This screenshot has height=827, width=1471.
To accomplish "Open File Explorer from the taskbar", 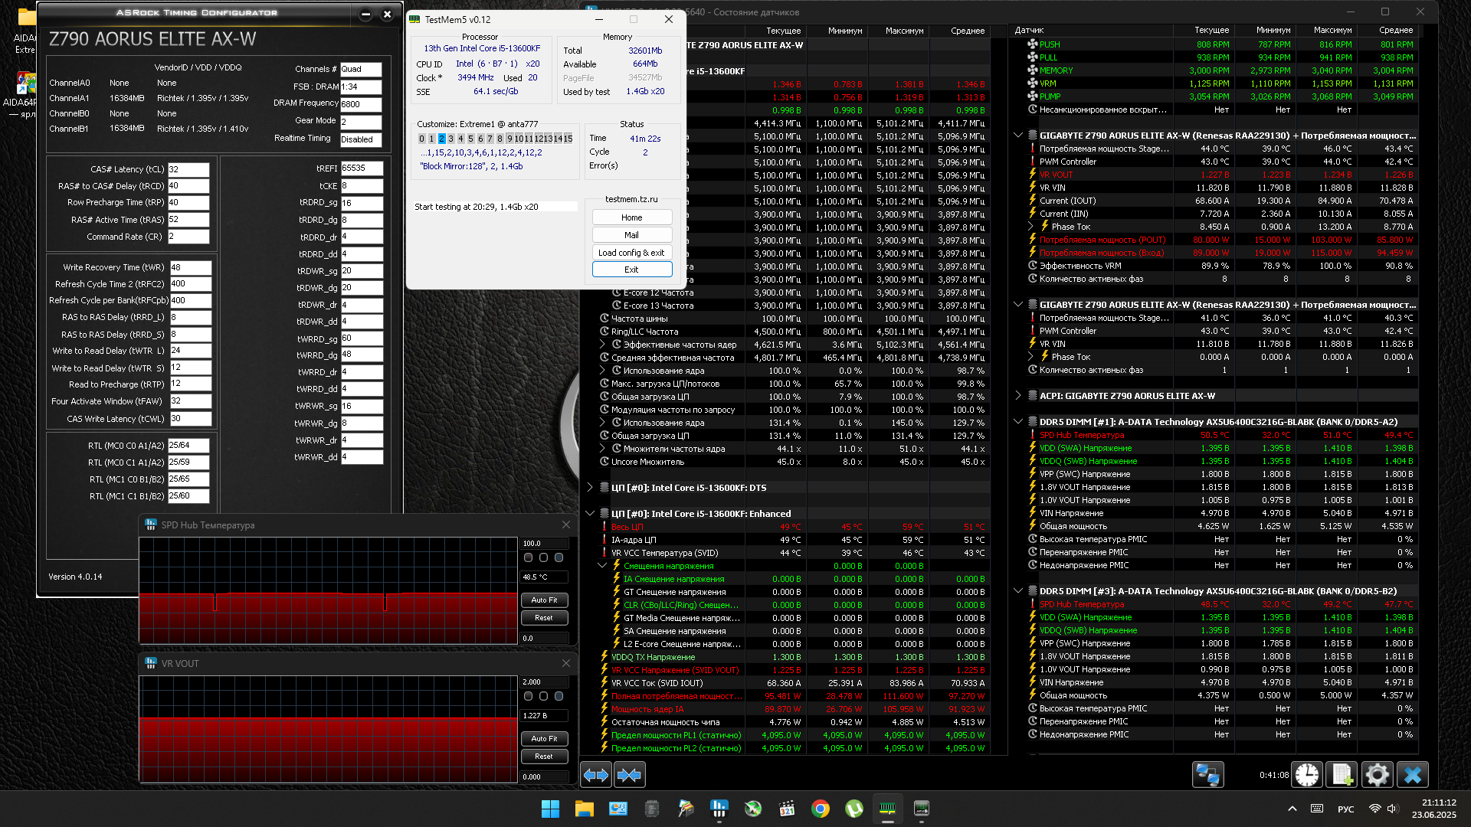I will pyautogui.click(x=584, y=809).
